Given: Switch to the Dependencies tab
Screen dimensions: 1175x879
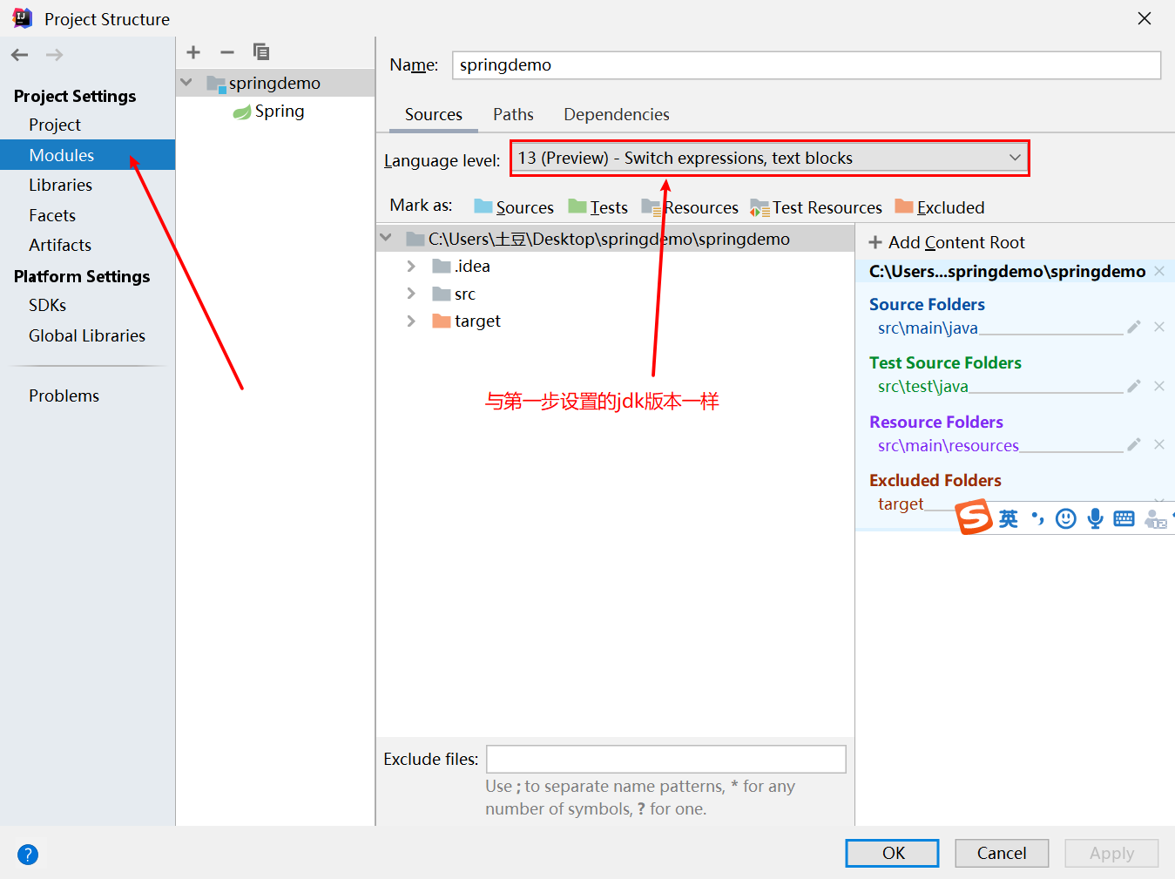Looking at the screenshot, I should (x=616, y=114).
